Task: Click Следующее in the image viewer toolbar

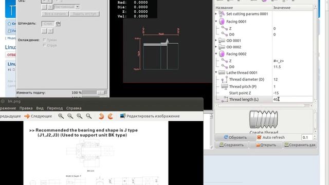Action: (x=38, y=116)
